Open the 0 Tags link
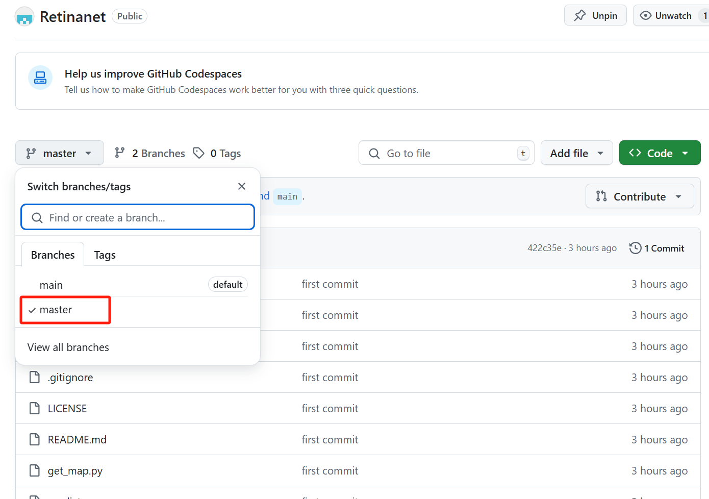This screenshot has width=709, height=499. point(217,153)
